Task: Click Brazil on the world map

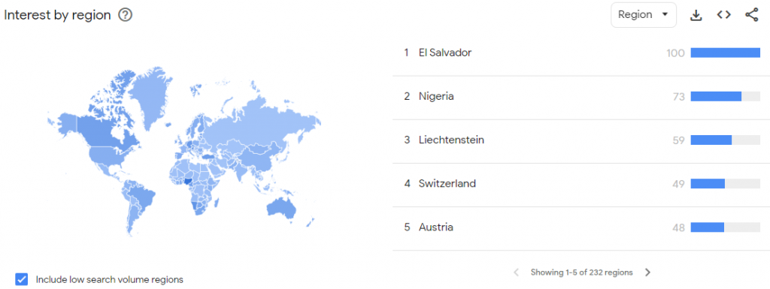Action: point(143,194)
